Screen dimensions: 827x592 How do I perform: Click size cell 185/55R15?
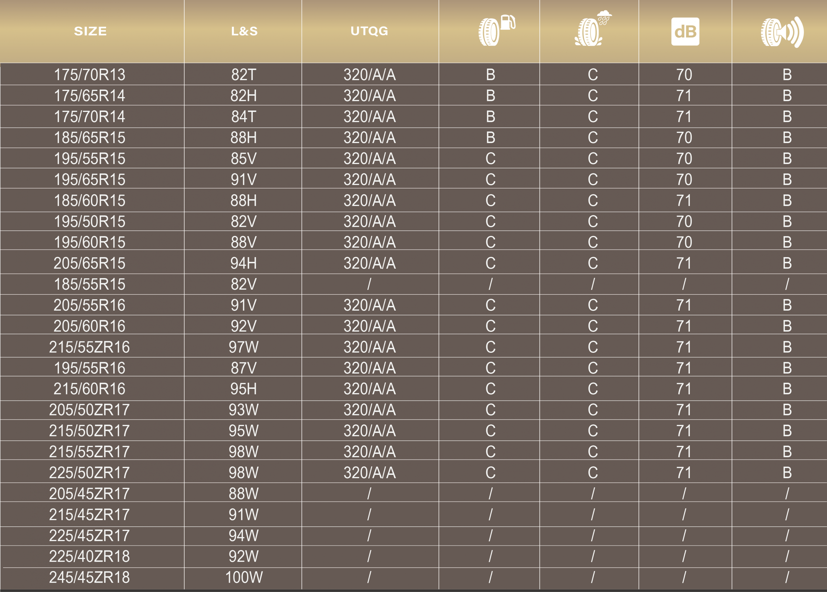pyautogui.click(x=90, y=284)
